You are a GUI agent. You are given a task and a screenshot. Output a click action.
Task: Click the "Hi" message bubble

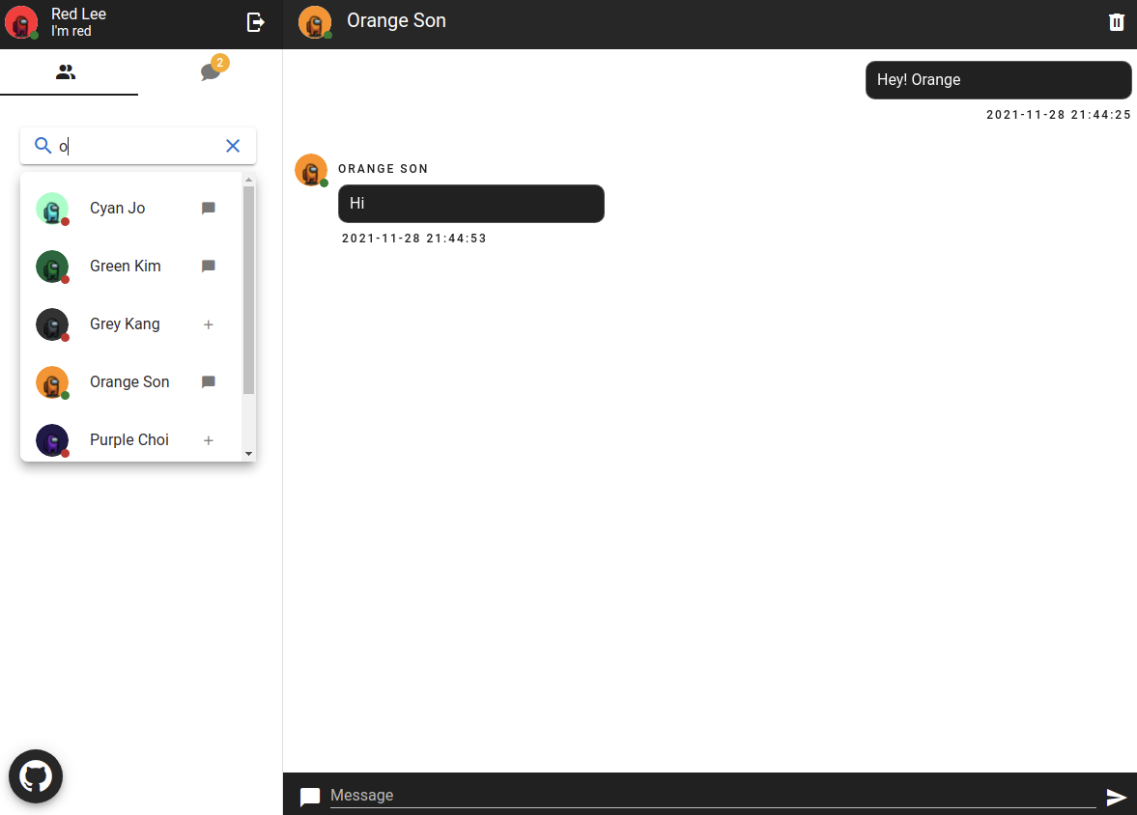(471, 204)
